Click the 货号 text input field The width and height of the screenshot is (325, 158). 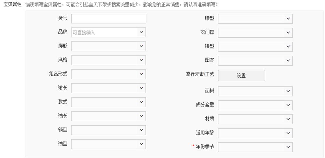(108, 19)
